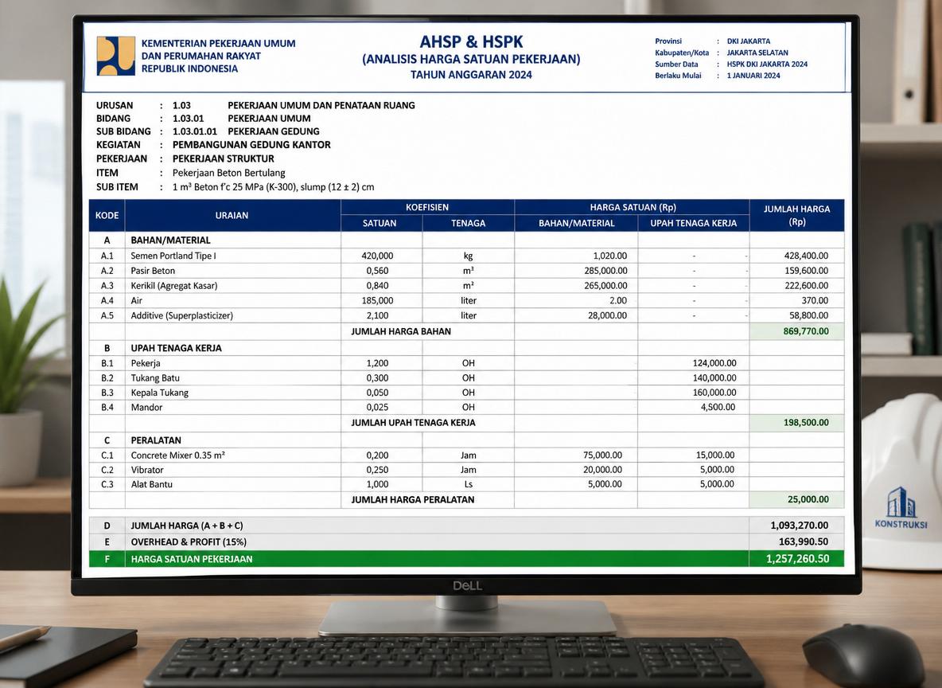This screenshot has width=942, height=688.
Task: Click the '185,000' water coefficient
Action: pyautogui.click(x=377, y=300)
